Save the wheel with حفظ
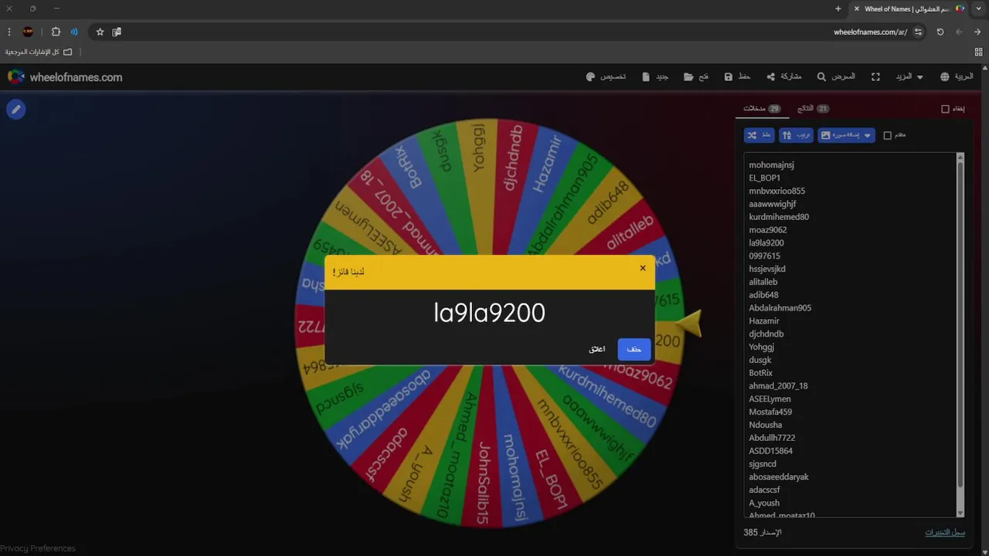Screen dimensions: 989x556 click(x=737, y=77)
